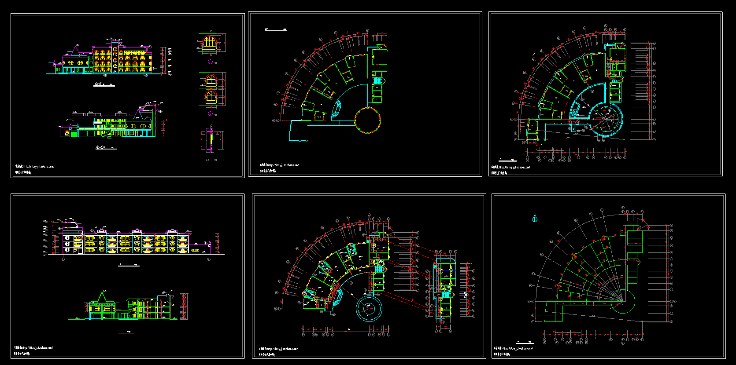Viewport: 736px width, 365px height.
Task: Click the magenta circle marker under top window detail
Action: (x=210, y=62)
